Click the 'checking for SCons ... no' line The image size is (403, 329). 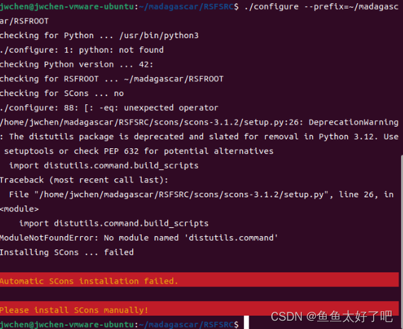click(x=62, y=94)
